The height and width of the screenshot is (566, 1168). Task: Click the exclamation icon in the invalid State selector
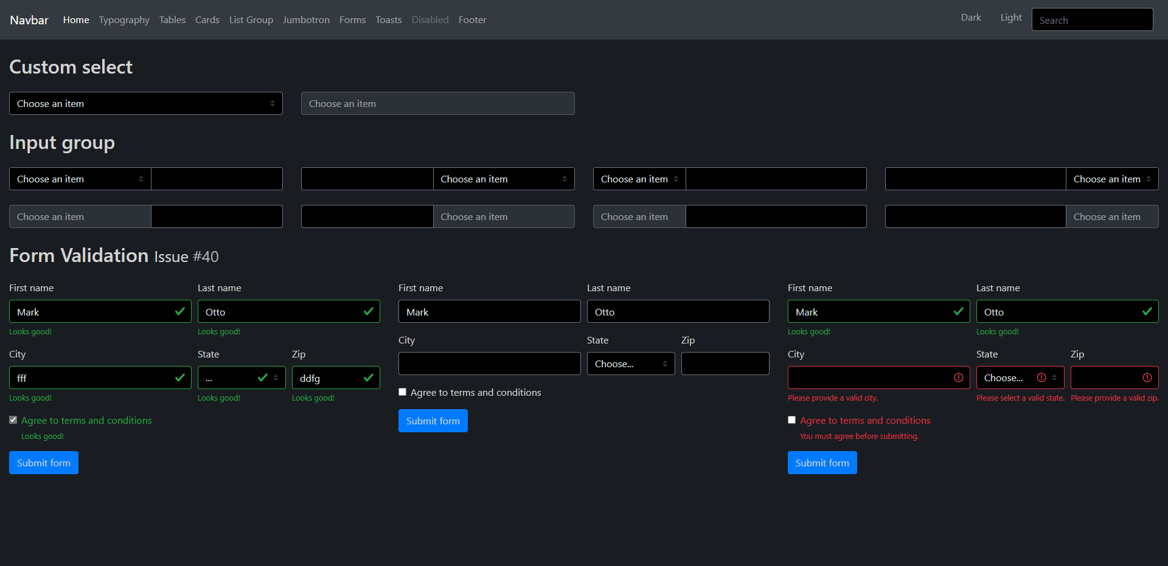click(x=1041, y=378)
